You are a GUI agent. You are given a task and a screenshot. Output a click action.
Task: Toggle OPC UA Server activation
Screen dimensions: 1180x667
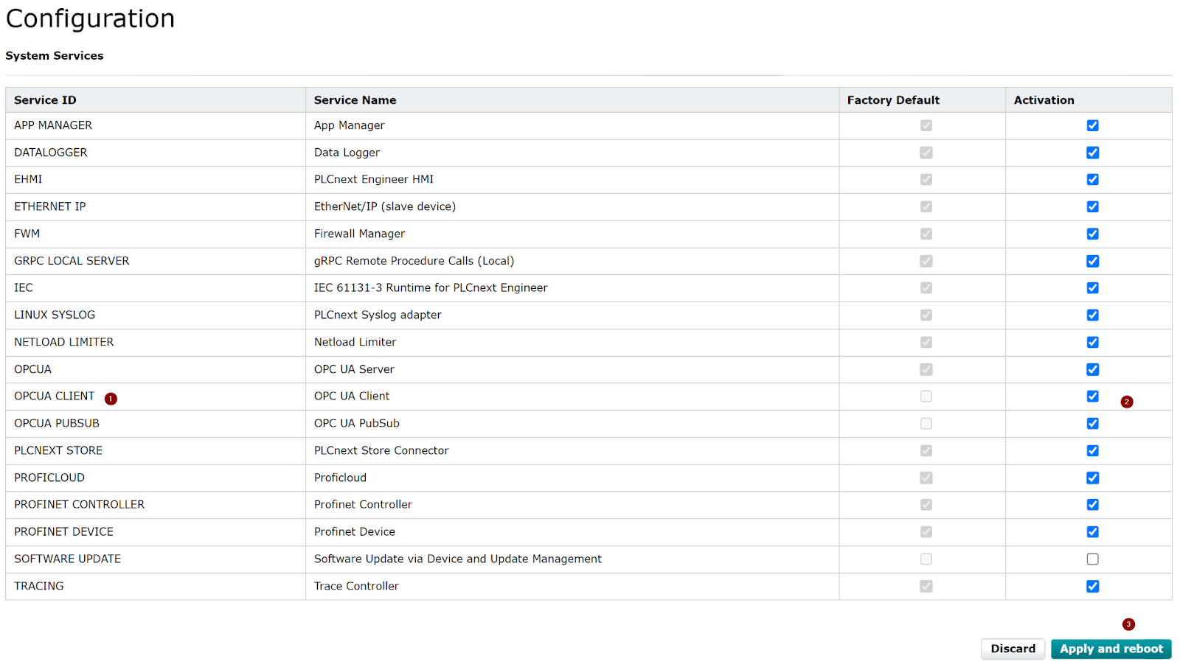point(1092,369)
